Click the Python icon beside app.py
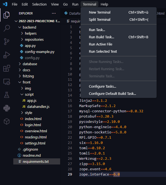The width and height of the screenshot is (166, 185). pyautogui.click(x=22, y=45)
